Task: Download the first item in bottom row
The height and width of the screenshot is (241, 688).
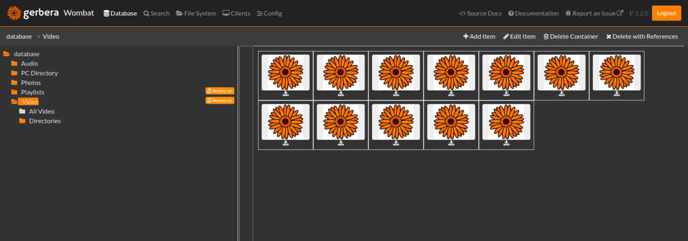Action: pyautogui.click(x=285, y=143)
